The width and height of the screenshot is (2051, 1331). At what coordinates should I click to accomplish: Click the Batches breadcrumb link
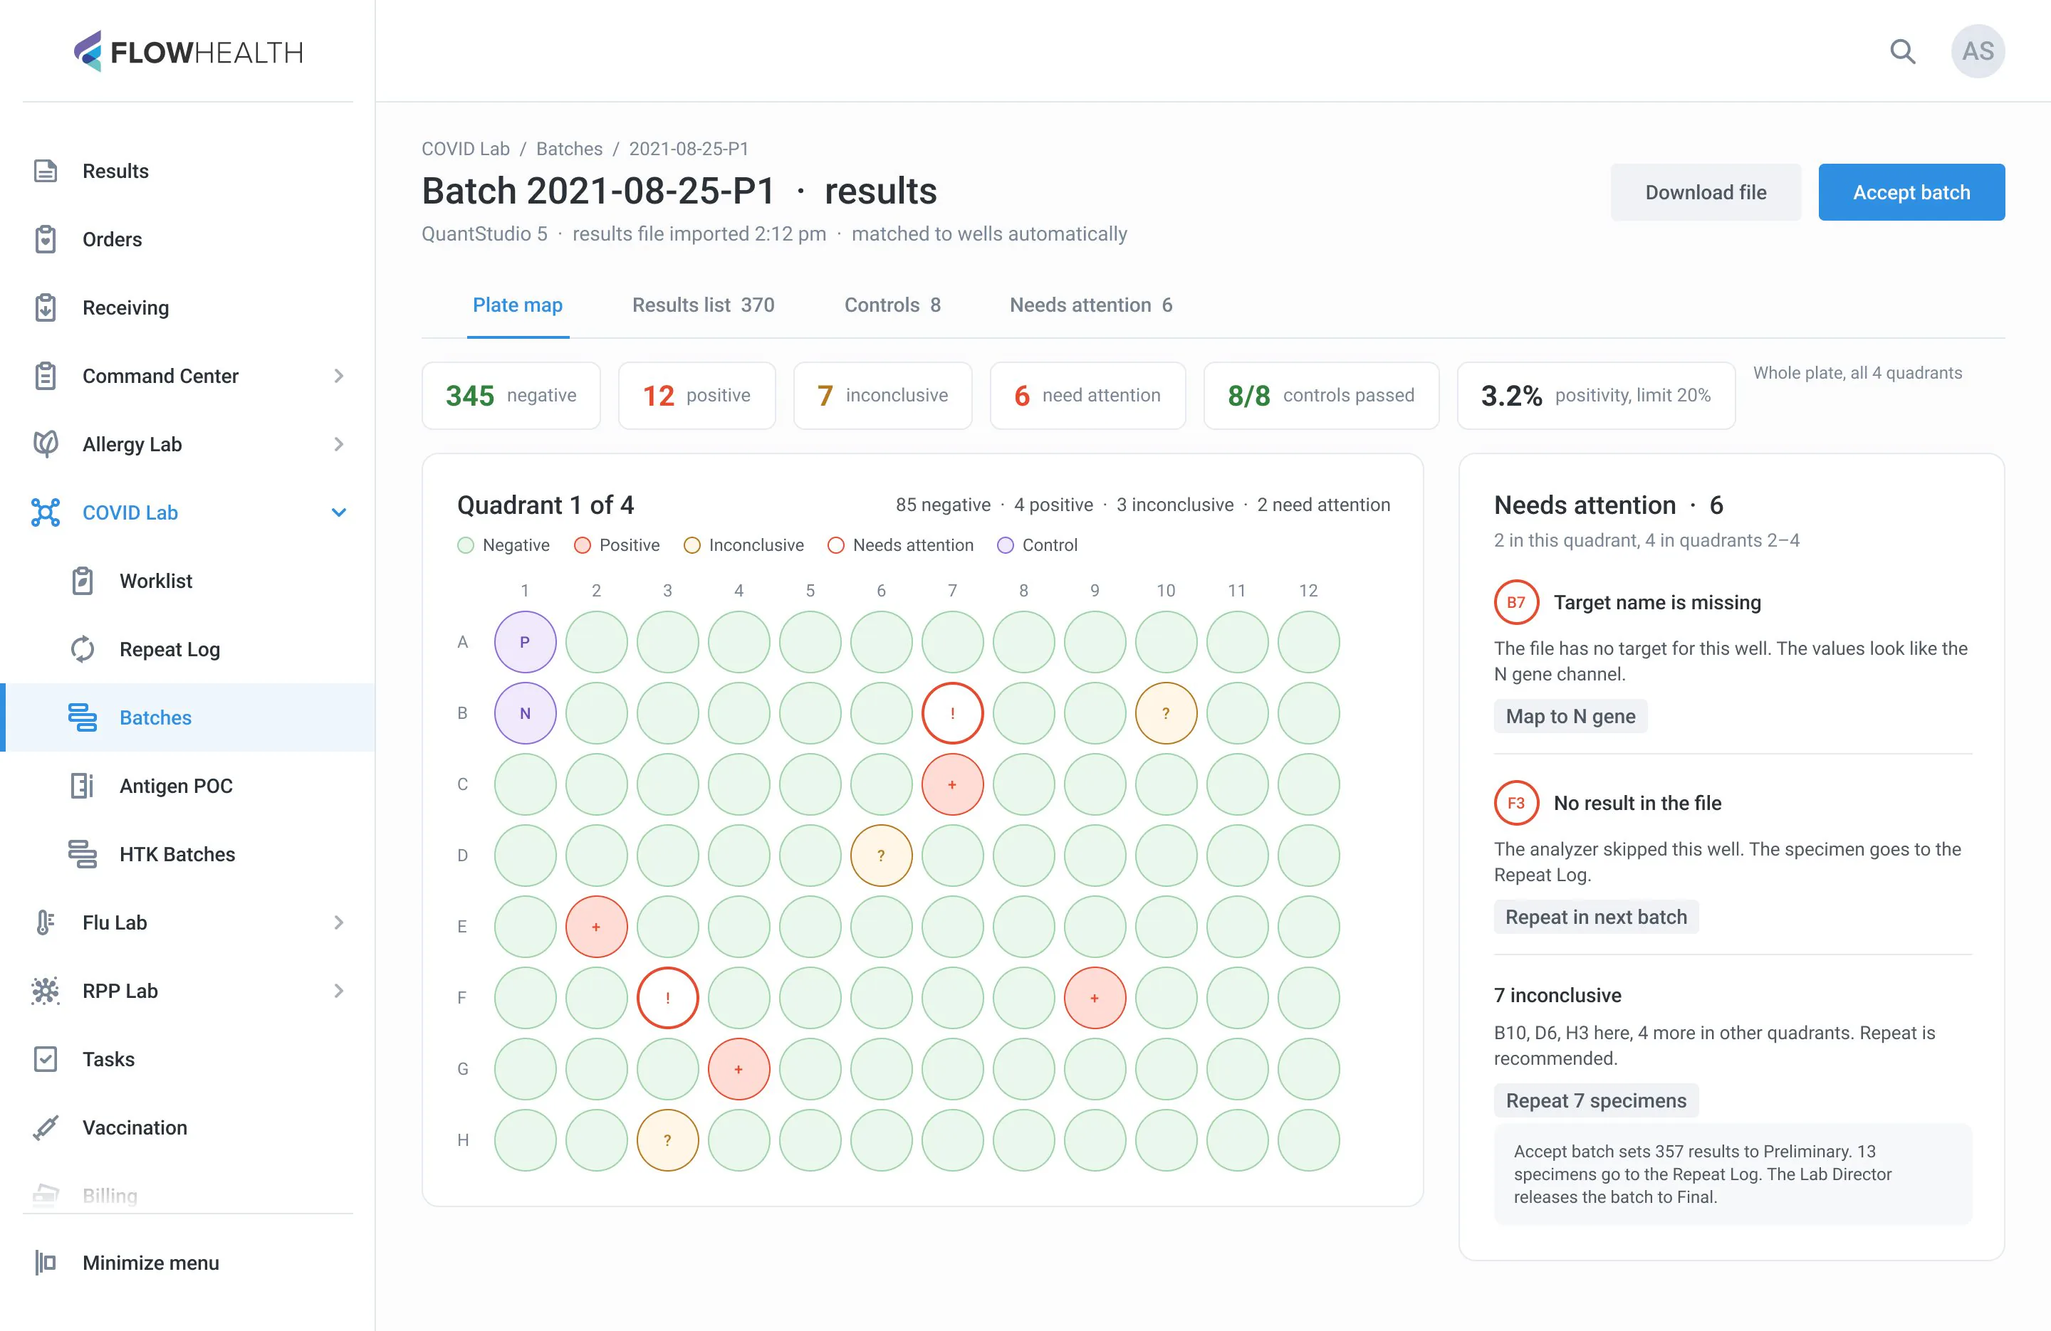569,149
